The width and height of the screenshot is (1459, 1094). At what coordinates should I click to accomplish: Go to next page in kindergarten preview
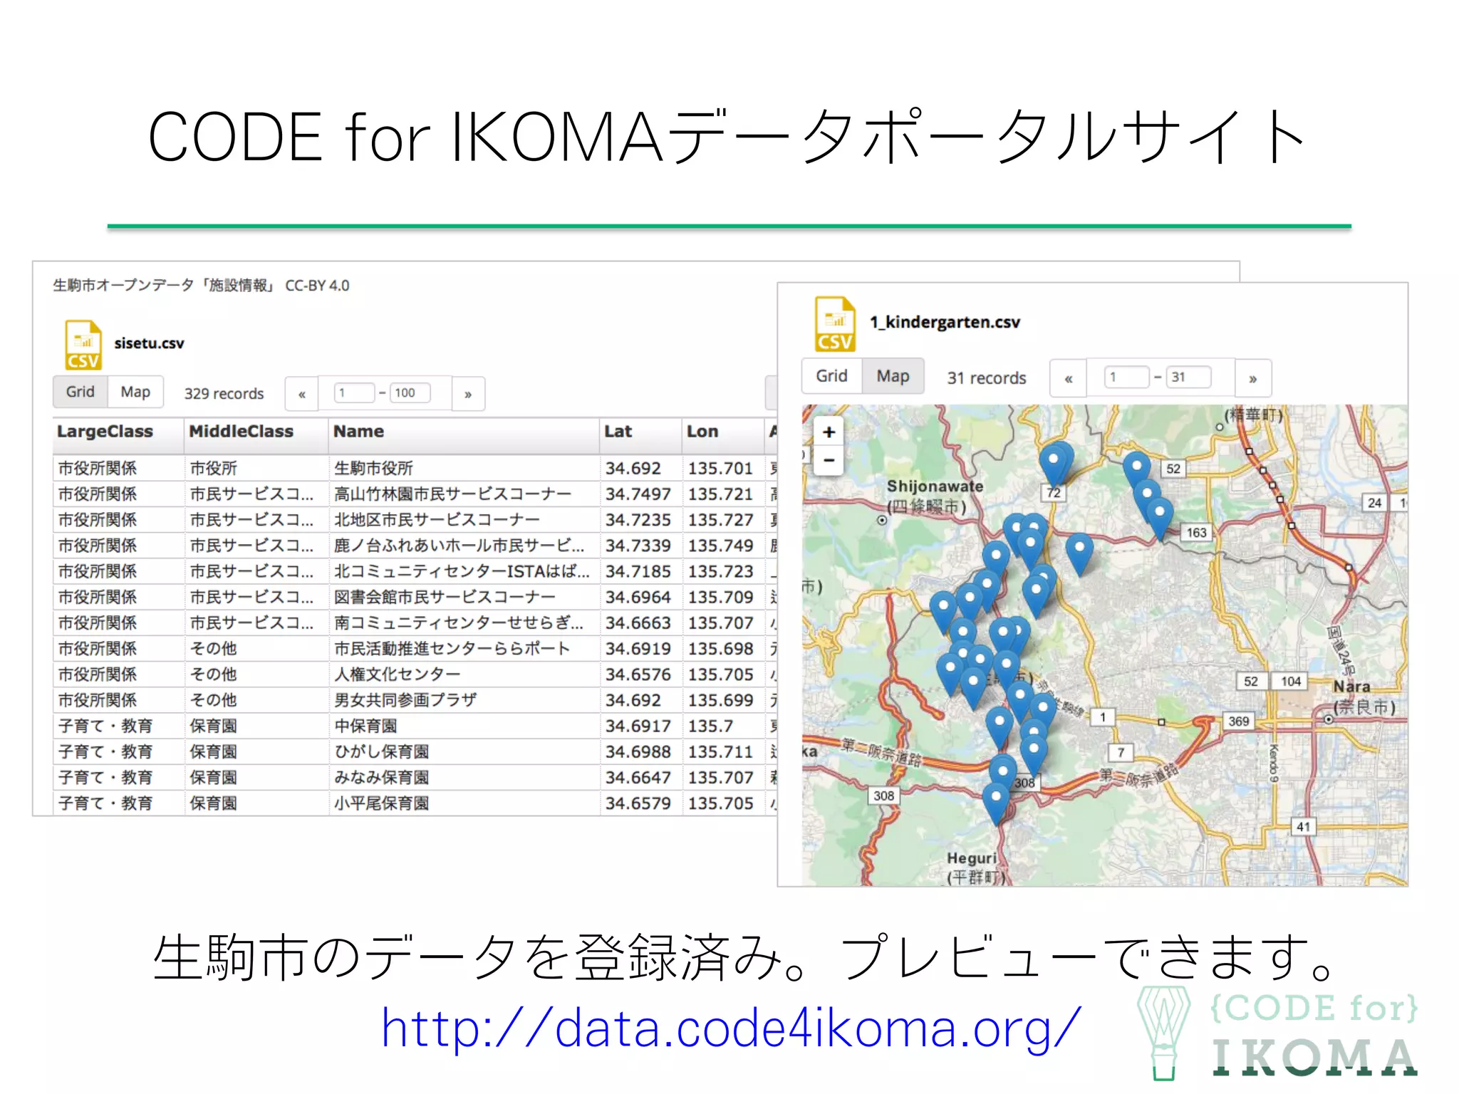tap(1252, 378)
